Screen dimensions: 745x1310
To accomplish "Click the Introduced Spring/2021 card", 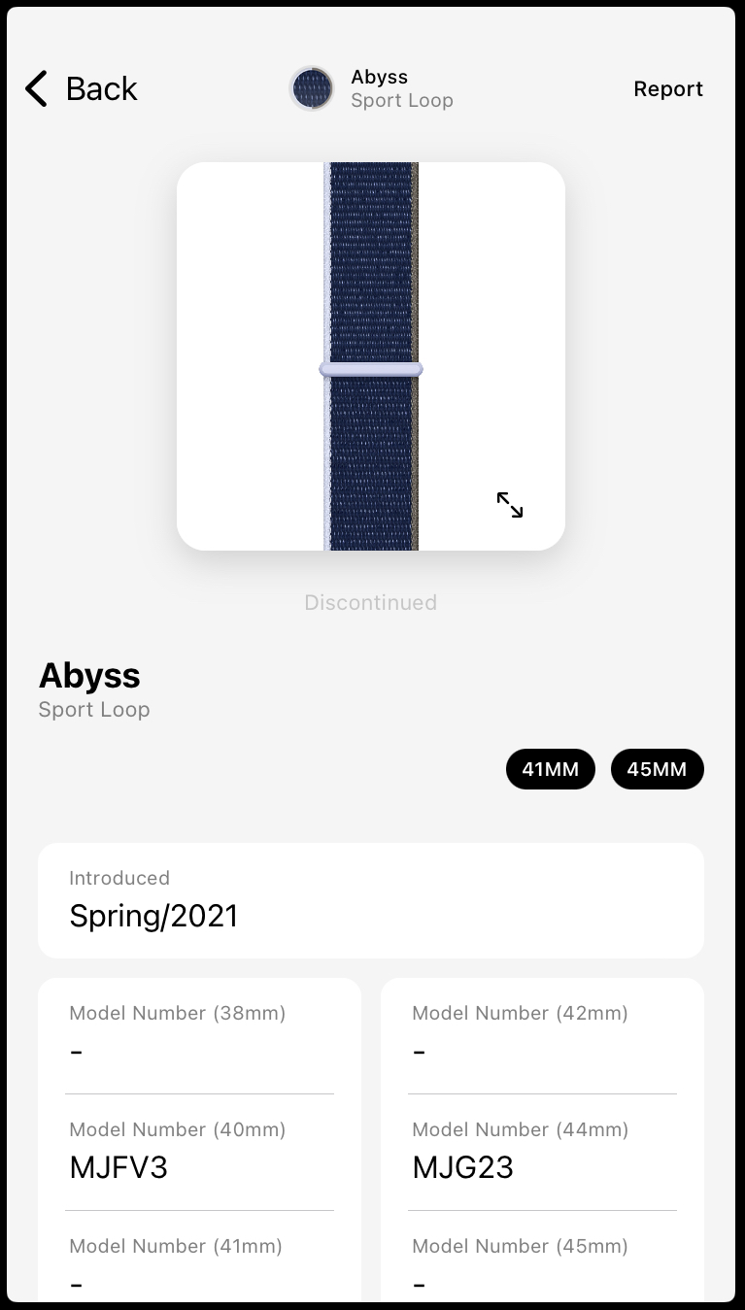I will tap(371, 900).
